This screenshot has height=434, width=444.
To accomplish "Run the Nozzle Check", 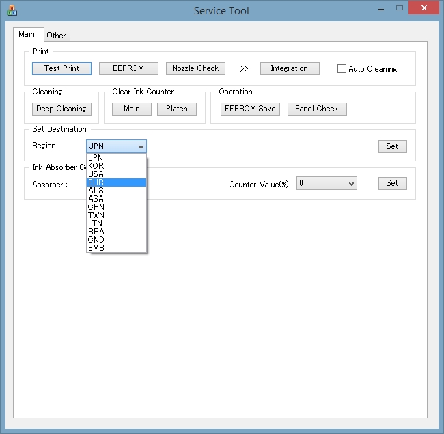I will (x=195, y=68).
